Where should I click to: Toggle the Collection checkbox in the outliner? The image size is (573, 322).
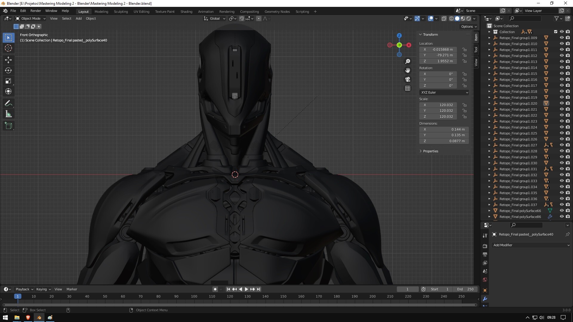(555, 31)
